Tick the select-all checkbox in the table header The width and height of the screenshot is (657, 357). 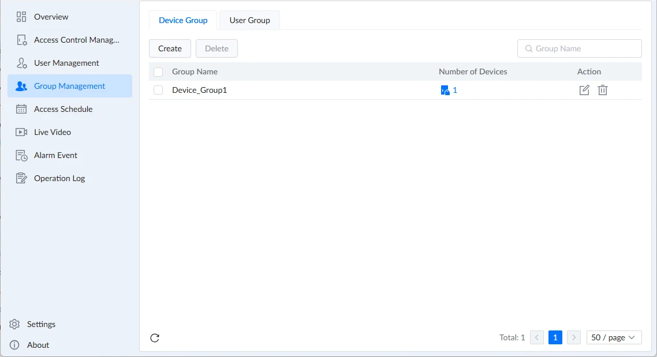pos(158,72)
